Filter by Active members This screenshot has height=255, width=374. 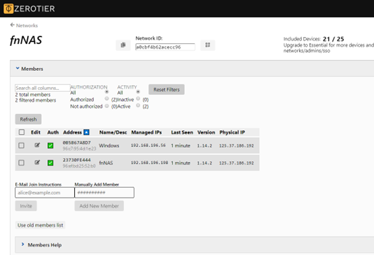pyautogui.click(x=138, y=105)
